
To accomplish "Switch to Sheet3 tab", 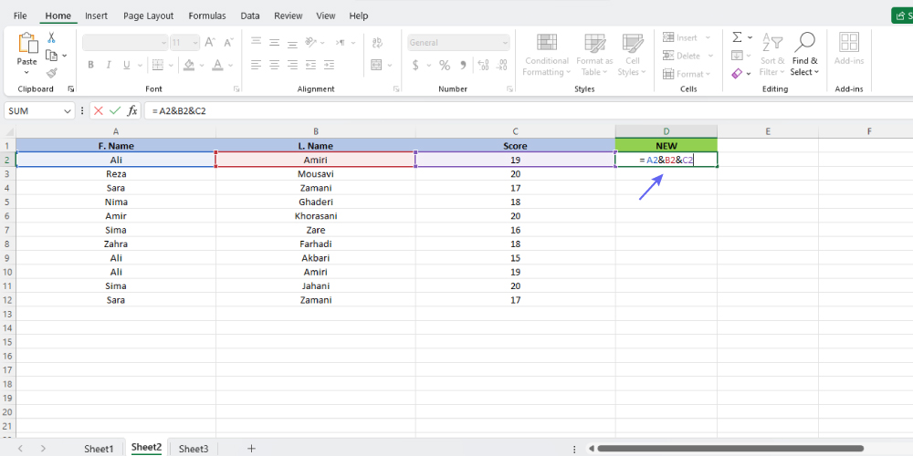I will (193, 448).
